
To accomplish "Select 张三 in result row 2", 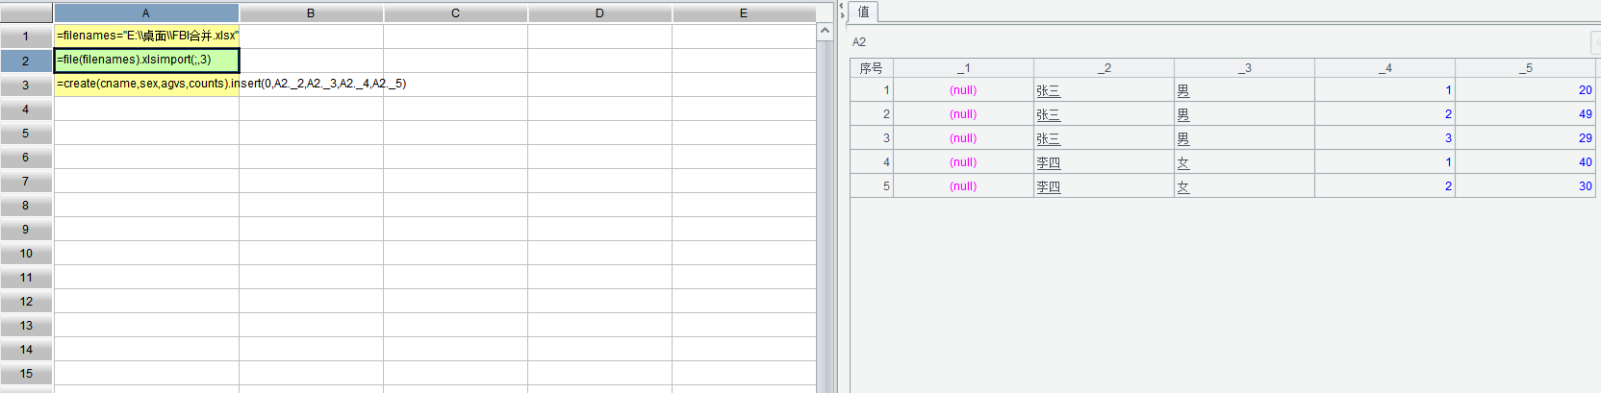I will click(1104, 114).
